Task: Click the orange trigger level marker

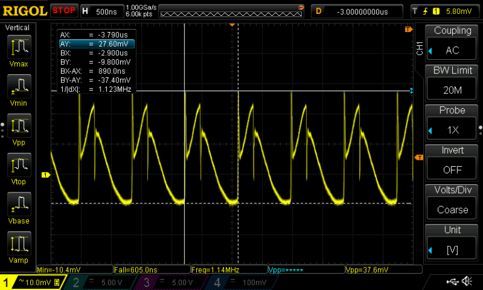Action: (x=418, y=157)
